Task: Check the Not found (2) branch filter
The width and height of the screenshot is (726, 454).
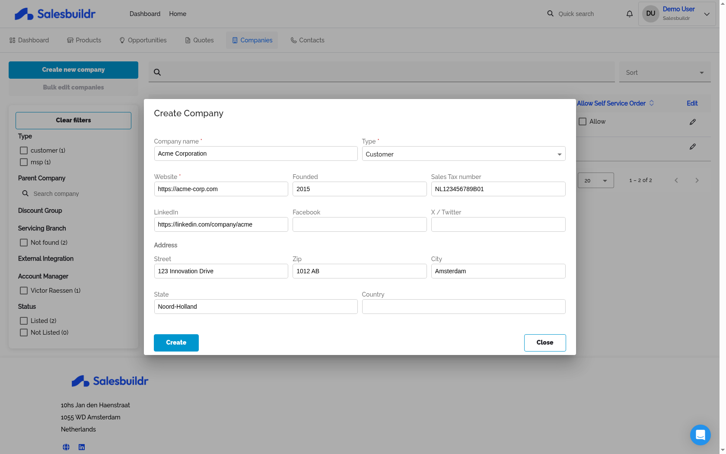Action: 24,243
